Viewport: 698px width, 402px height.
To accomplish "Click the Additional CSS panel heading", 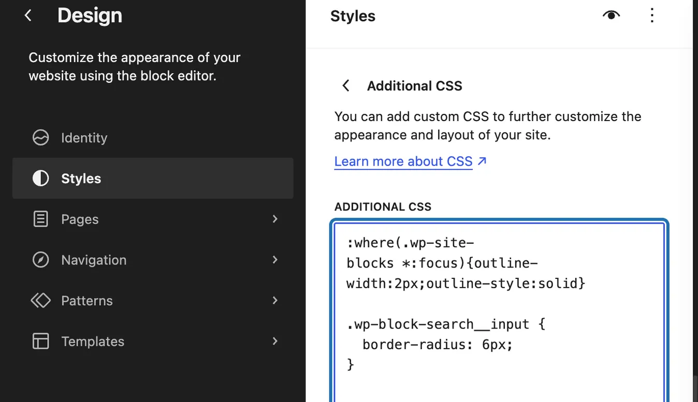I will (x=414, y=86).
